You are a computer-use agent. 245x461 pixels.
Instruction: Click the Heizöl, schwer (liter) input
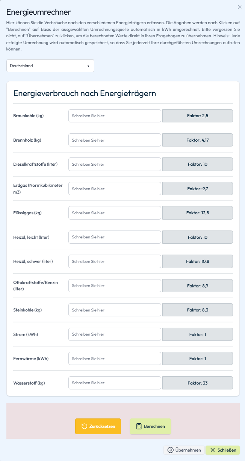tap(115, 261)
